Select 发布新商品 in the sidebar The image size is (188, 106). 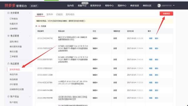tap(15, 69)
